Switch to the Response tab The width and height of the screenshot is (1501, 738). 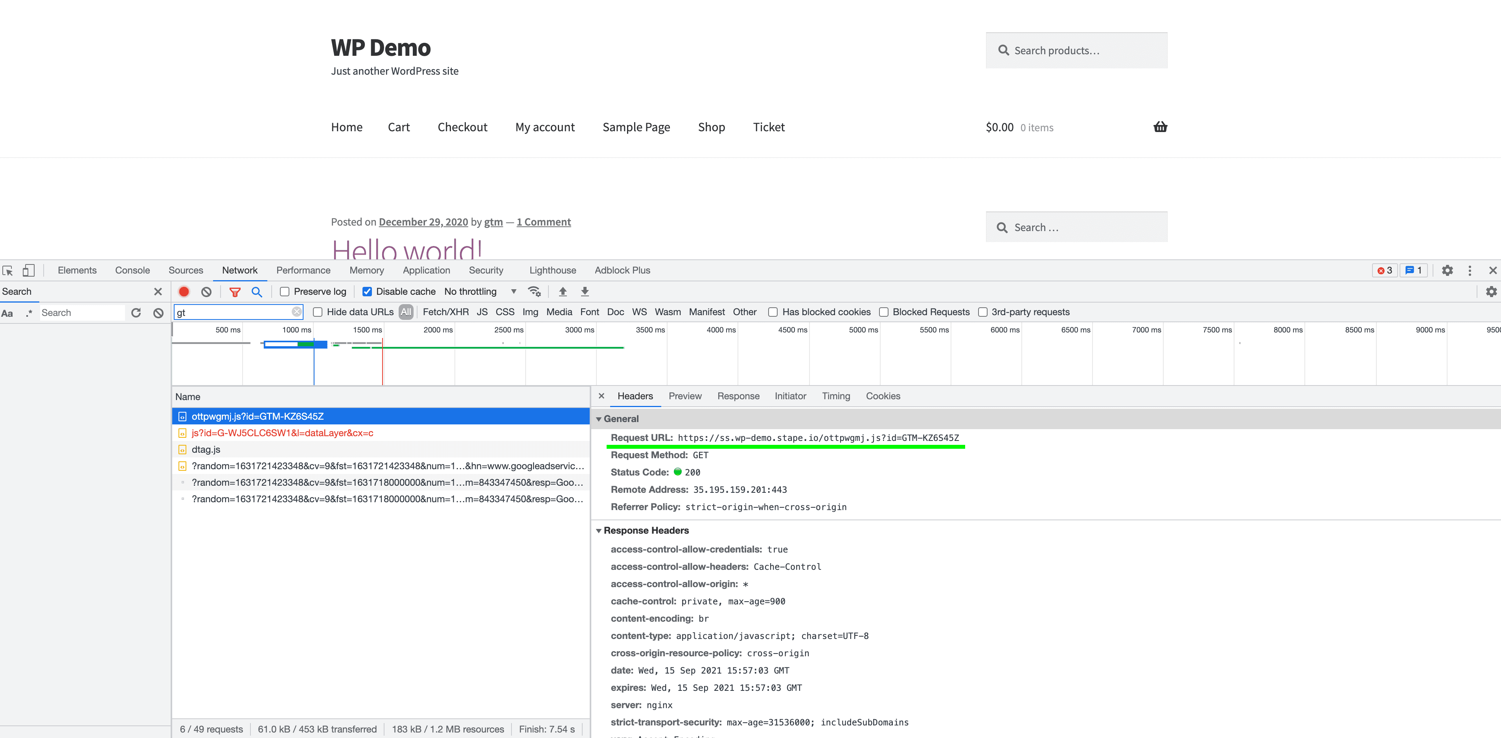tap(737, 395)
